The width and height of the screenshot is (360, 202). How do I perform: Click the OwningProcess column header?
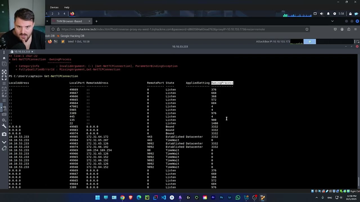(222, 83)
